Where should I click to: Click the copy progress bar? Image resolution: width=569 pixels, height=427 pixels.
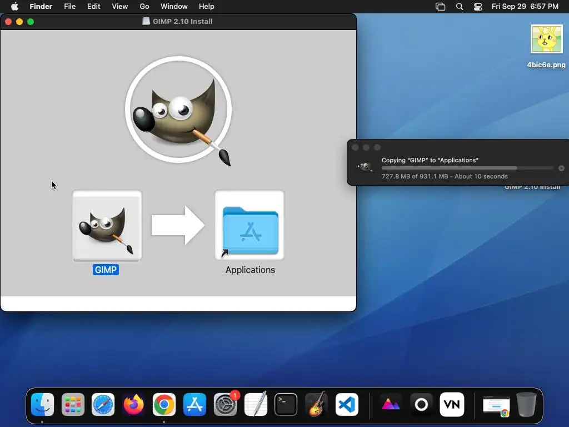467,168
